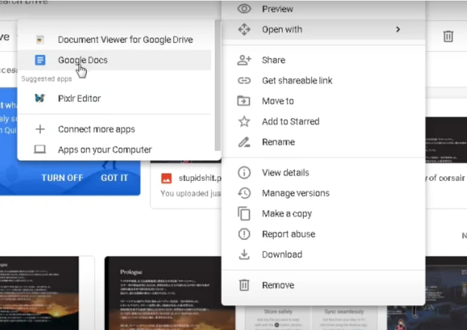Click the Document Viewer for Google Drive icon
The image size is (467, 330).
(40, 40)
